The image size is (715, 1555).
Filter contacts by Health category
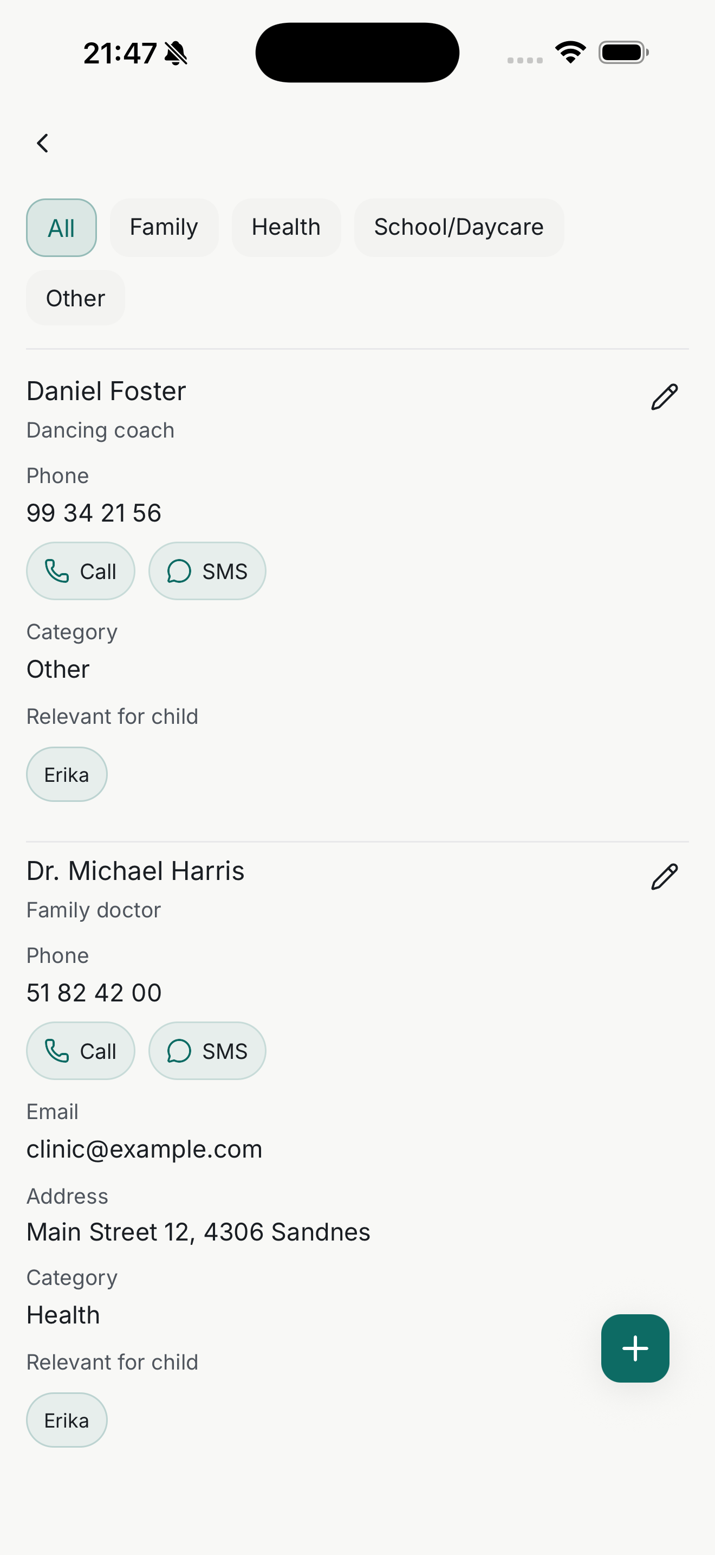coord(287,228)
